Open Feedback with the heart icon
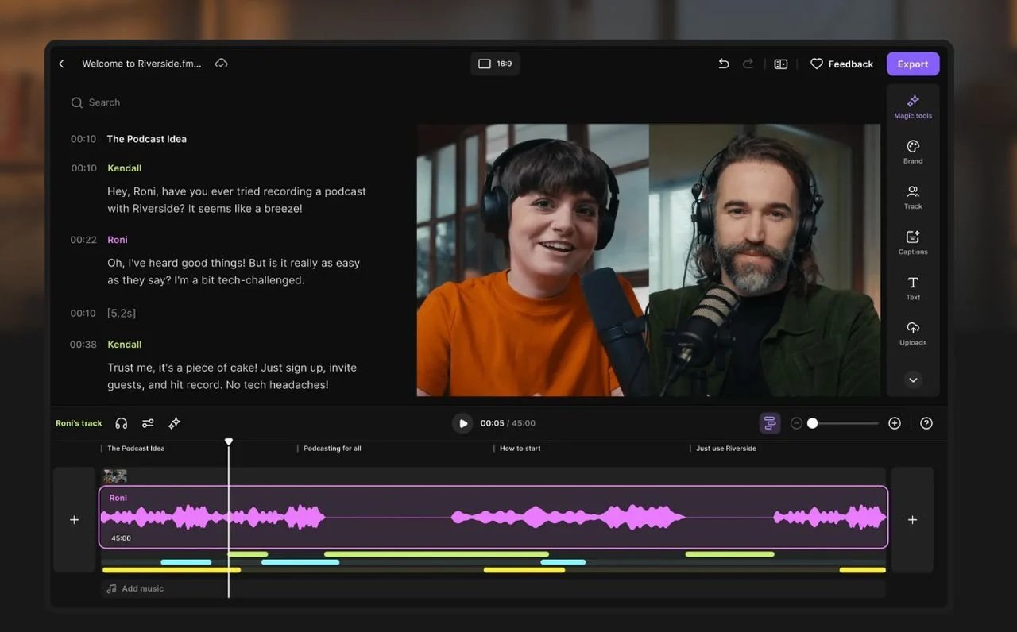The height and width of the screenshot is (632, 1017). (x=841, y=64)
